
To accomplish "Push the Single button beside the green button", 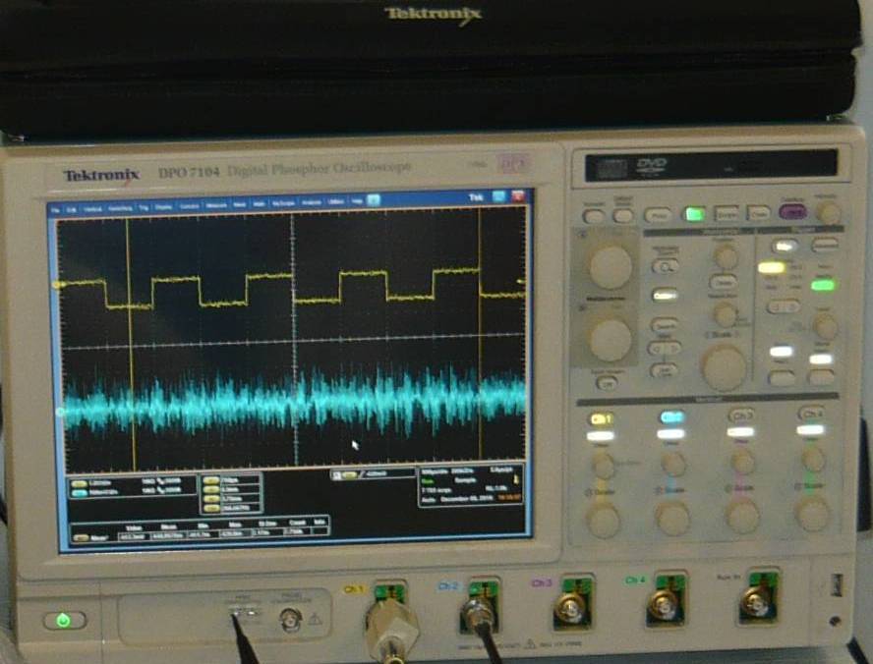I will pos(727,213).
